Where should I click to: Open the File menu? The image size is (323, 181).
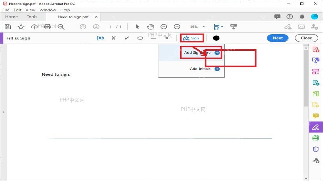(6, 10)
